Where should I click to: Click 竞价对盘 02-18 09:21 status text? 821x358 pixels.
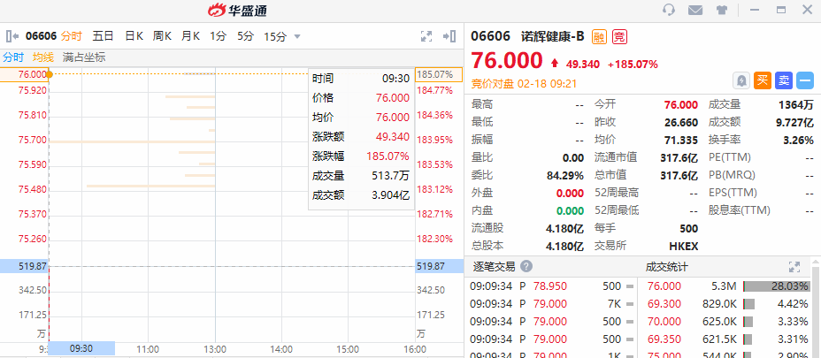click(x=526, y=84)
